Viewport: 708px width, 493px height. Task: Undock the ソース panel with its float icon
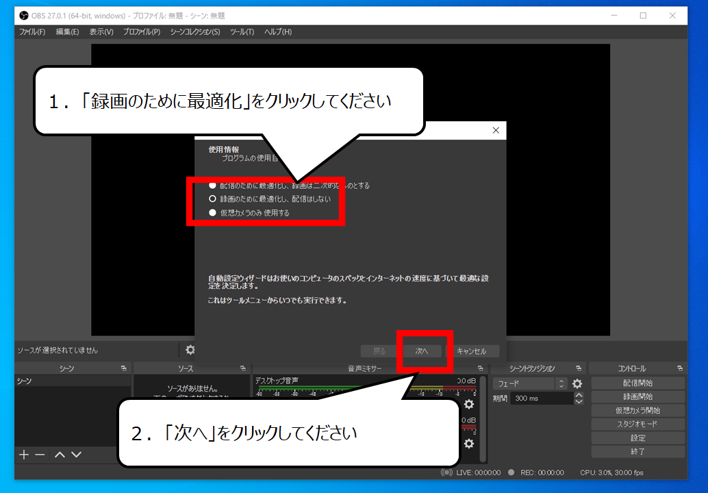[x=243, y=368]
